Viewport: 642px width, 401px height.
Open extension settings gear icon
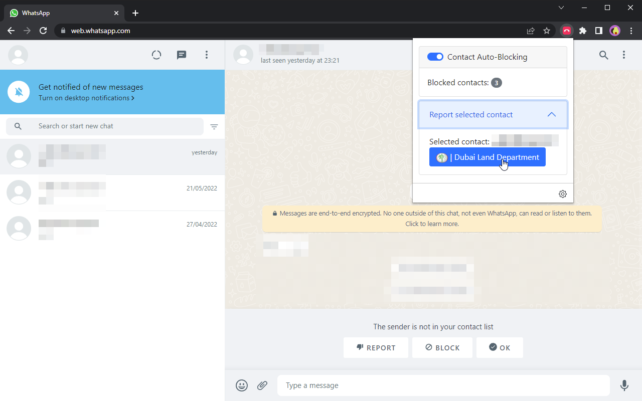coord(563,194)
